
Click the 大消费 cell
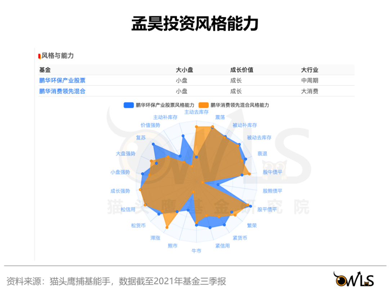(x=310, y=91)
